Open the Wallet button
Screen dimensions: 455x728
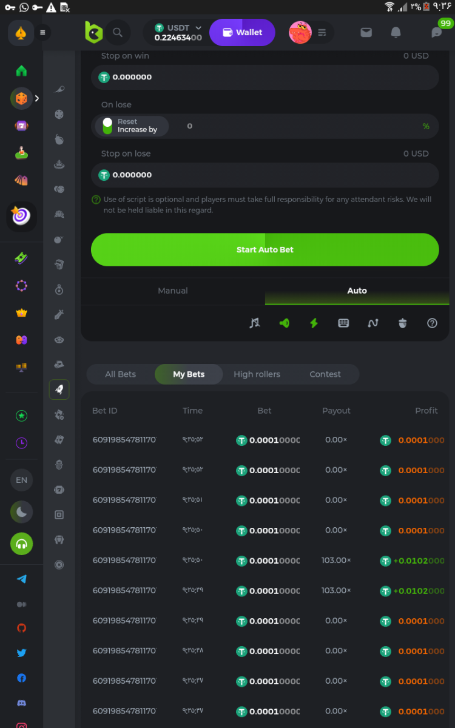tap(242, 33)
